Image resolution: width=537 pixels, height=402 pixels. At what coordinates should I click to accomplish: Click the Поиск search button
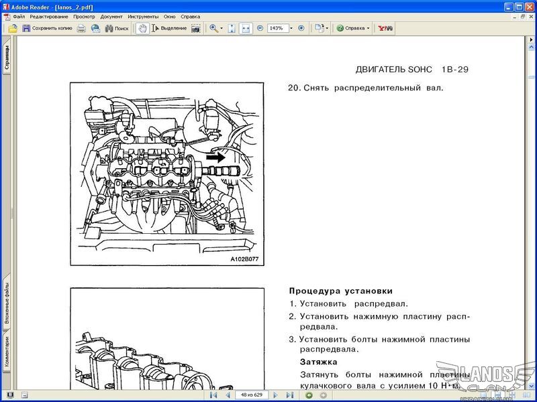(116, 28)
